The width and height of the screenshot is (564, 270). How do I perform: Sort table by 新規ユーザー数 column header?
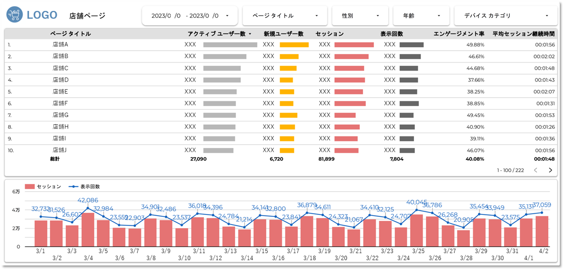(x=283, y=34)
